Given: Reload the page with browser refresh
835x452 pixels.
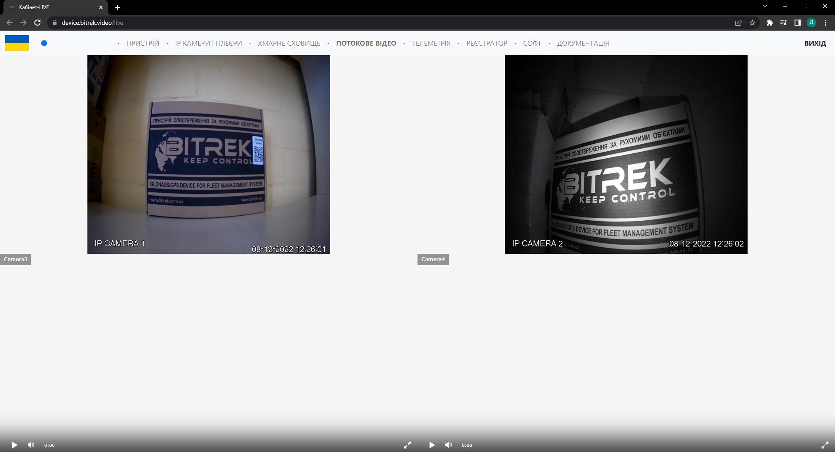Looking at the screenshot, I should 37,23.
